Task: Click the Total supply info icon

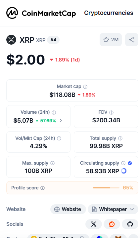Action: (x=120, y=139)
